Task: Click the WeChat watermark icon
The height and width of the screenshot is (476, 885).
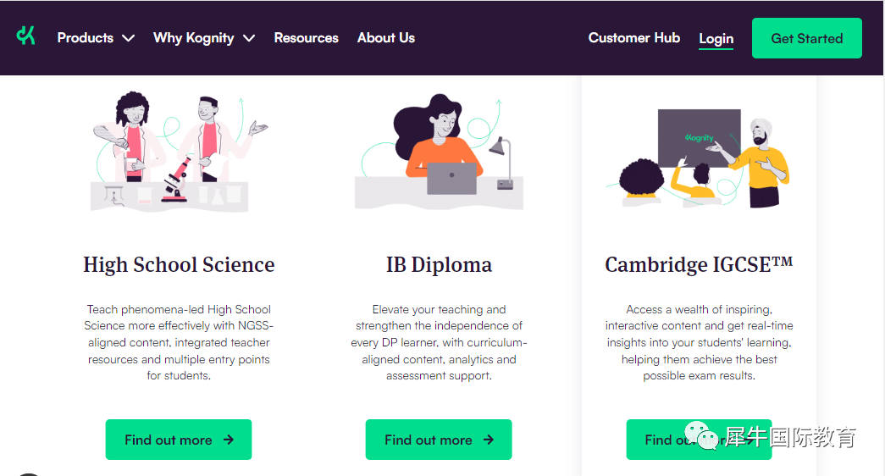Action: [x=701, y=435]
